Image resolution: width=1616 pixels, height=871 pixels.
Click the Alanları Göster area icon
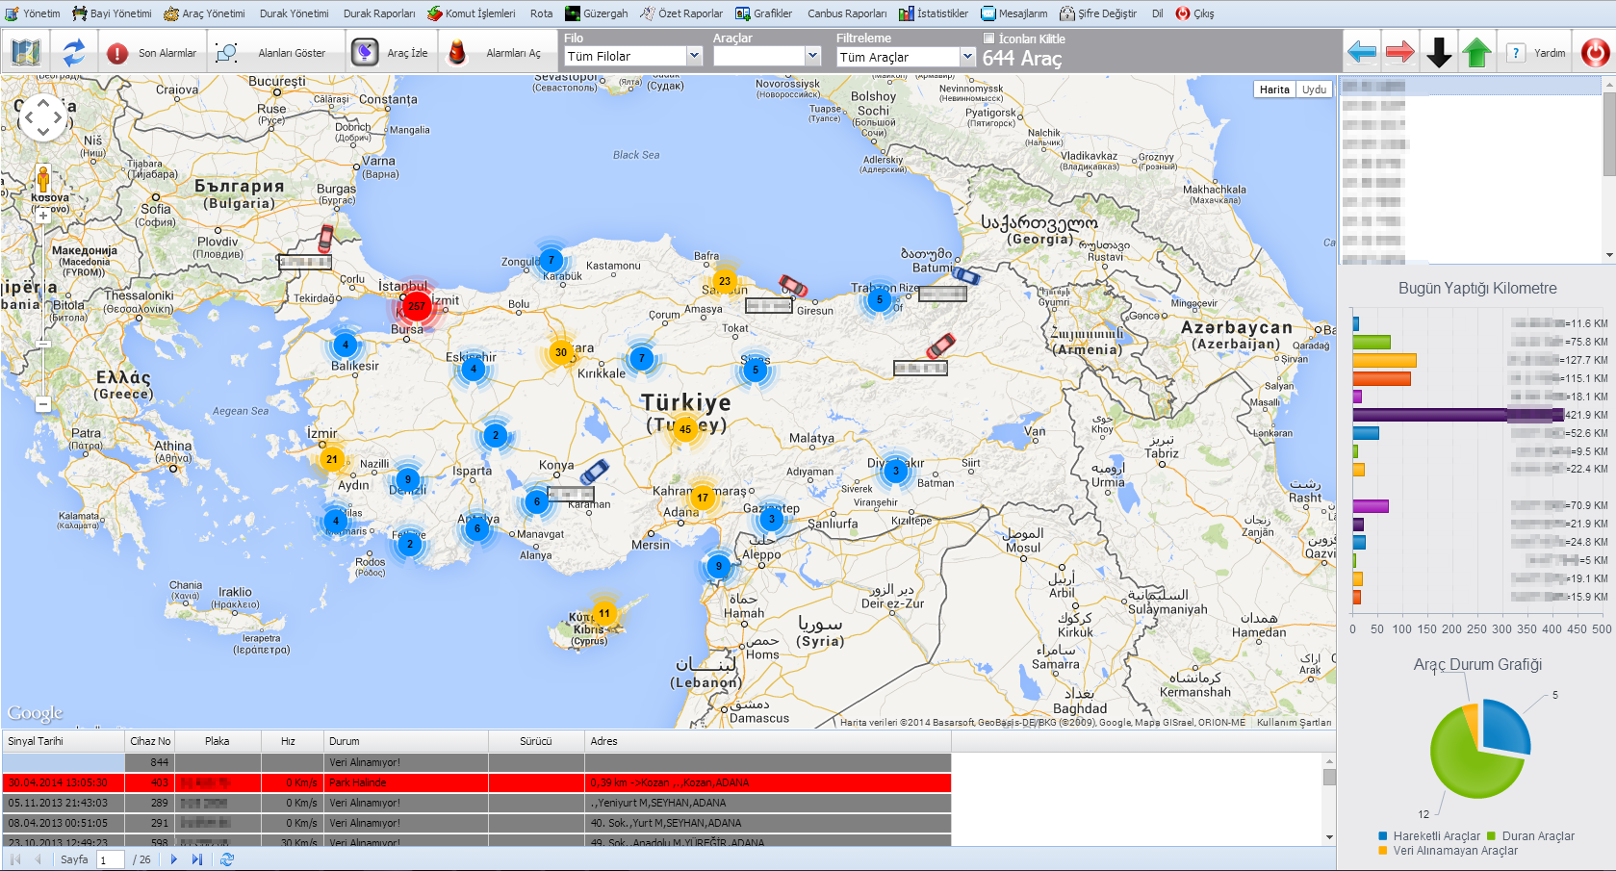tap(227, 53)
